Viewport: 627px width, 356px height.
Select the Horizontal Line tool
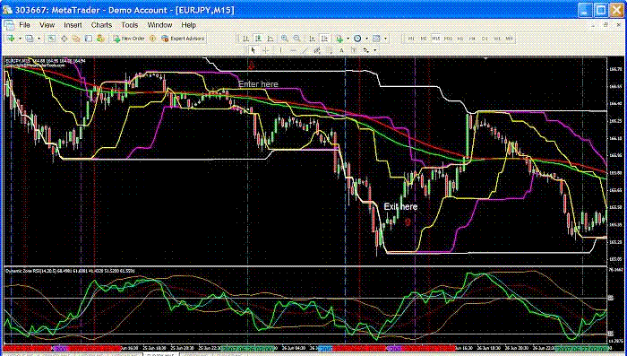point(293,50)
